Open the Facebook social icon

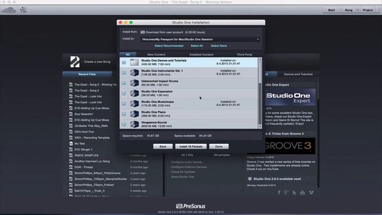tap(279, 192)
